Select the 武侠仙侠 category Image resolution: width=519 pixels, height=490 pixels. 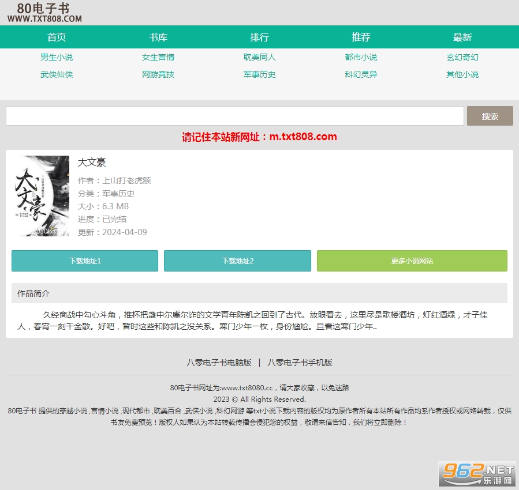coord(57,74)
